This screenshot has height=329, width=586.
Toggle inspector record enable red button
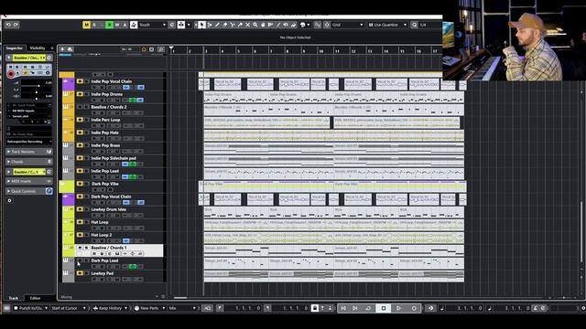[11, 74]
